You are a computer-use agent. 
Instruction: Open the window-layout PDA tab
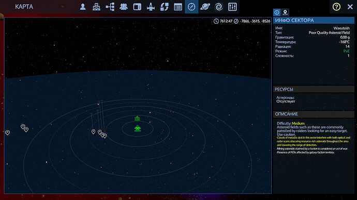coord(137,7)
